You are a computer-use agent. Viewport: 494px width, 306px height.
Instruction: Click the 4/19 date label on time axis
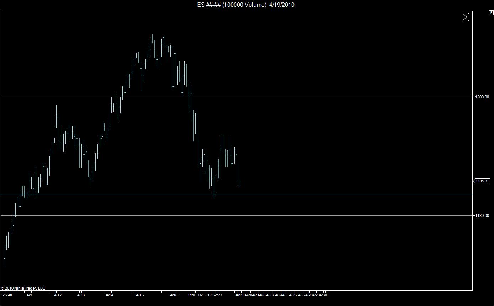tap(239, 295)
